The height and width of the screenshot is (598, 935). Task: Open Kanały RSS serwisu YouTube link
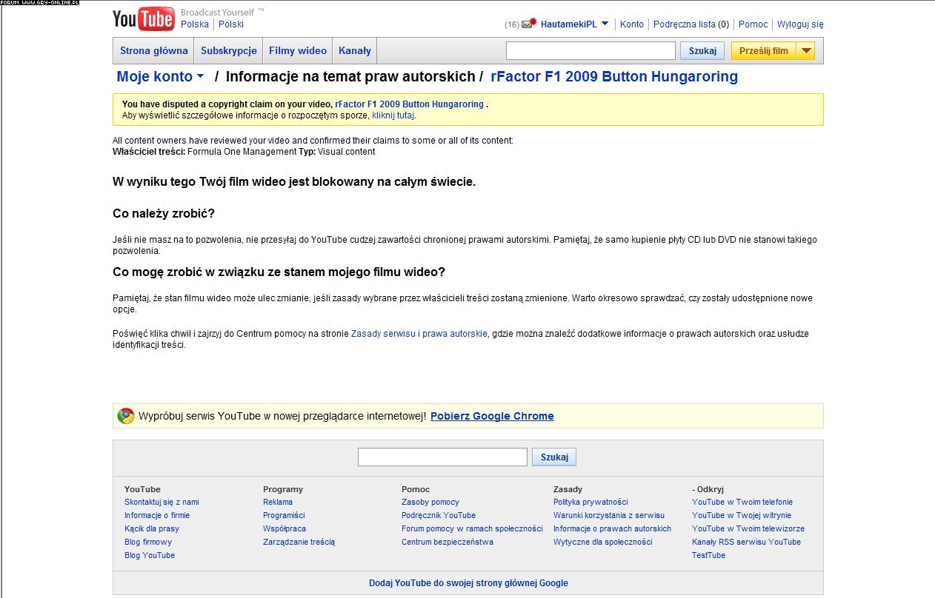point(746,542)
